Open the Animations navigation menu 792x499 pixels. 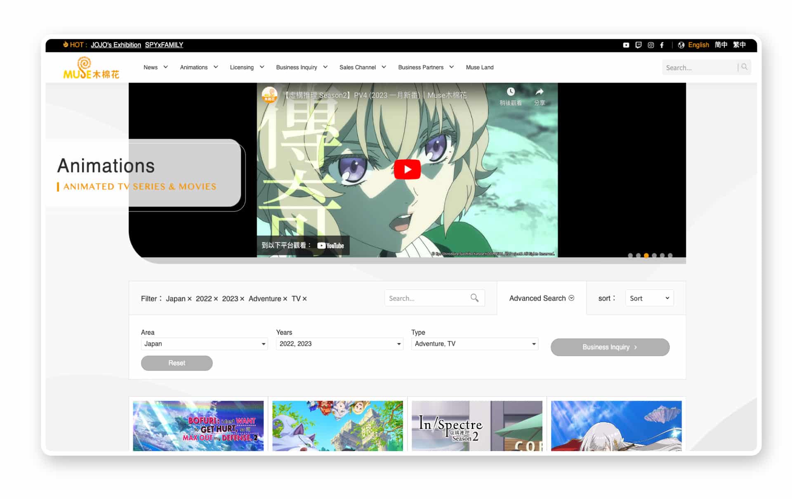(199, 67)
